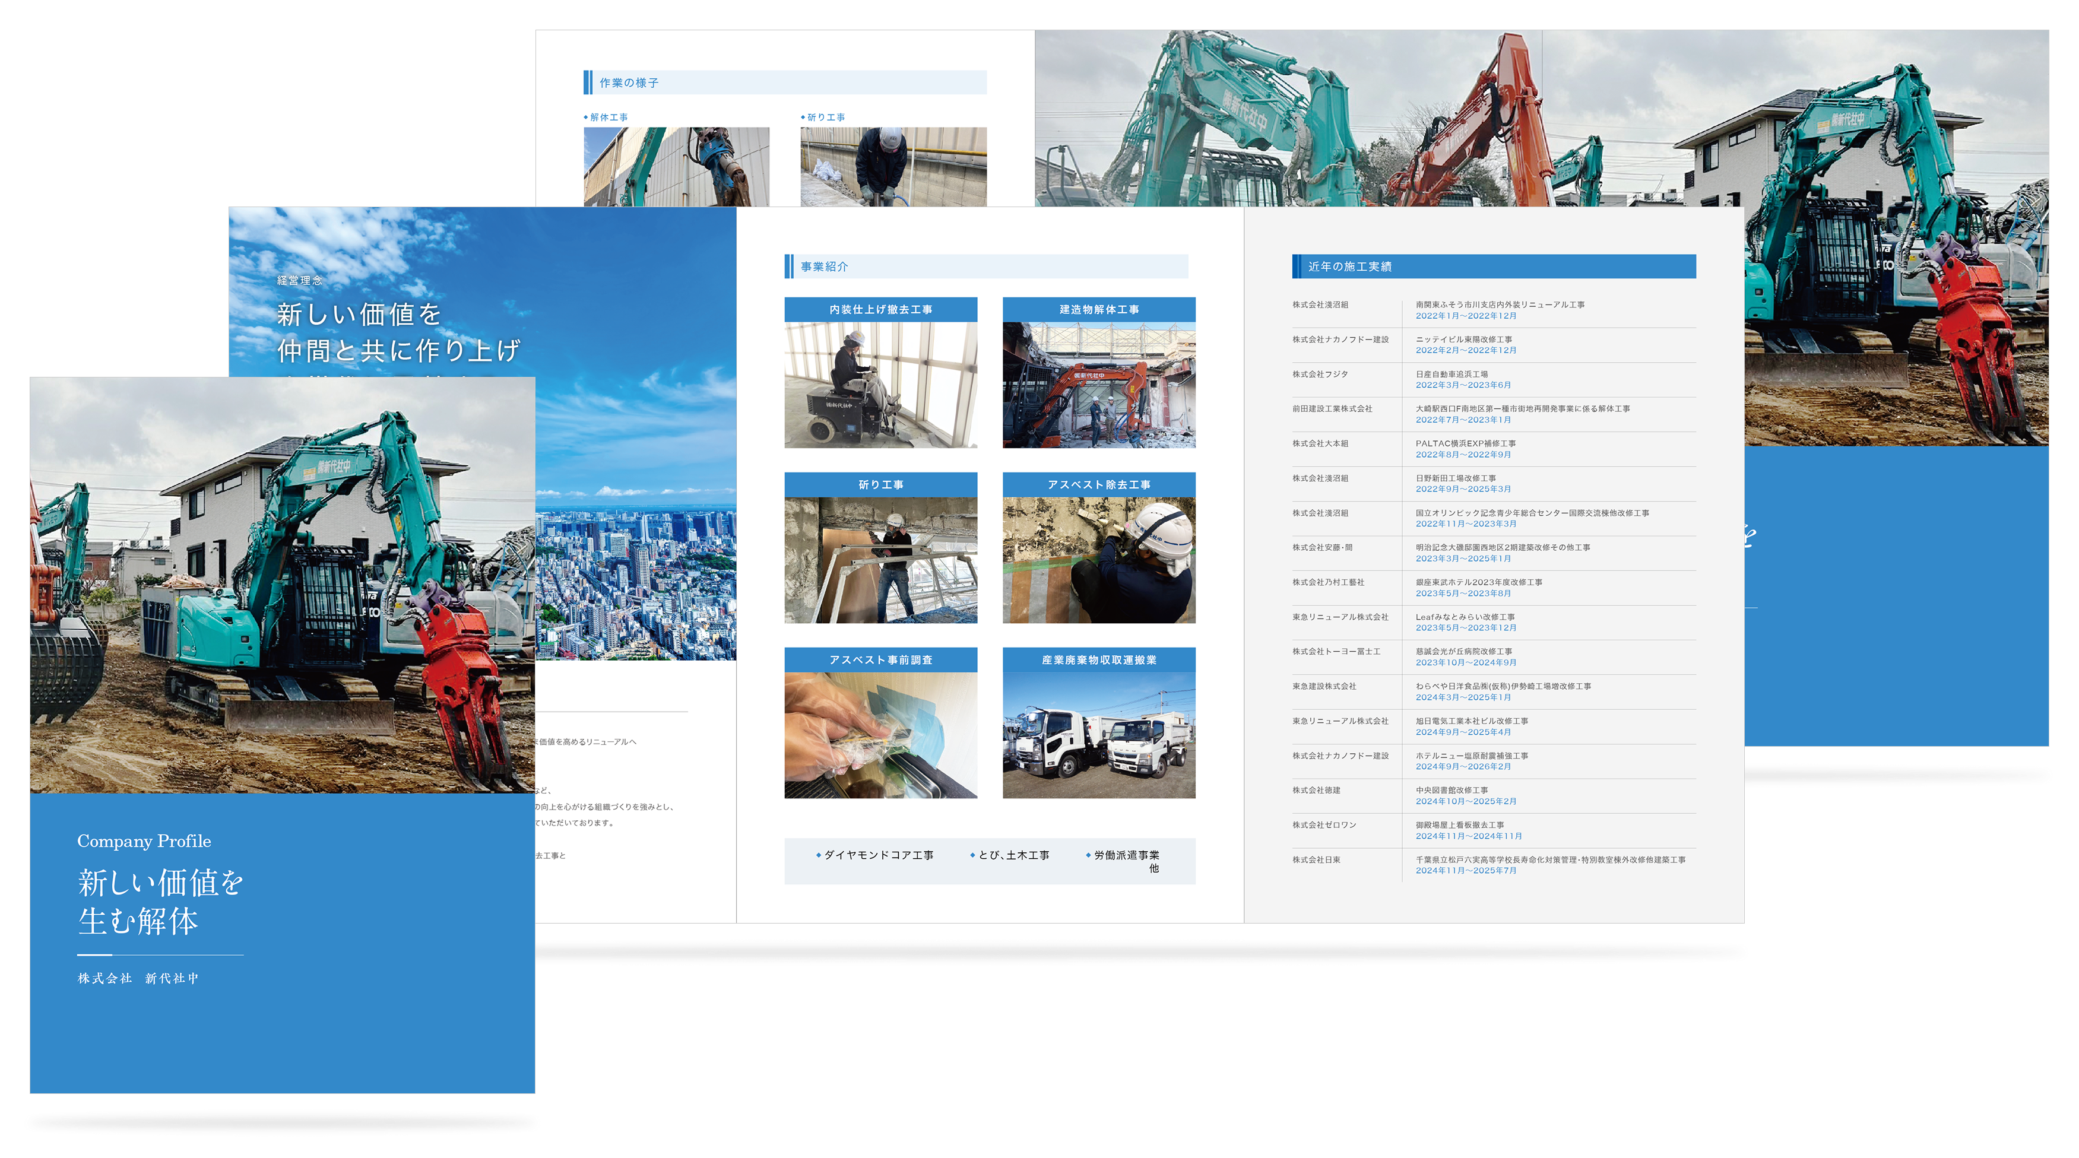Click the ダイヤモンドコア工事 bullet item
Screen dimensions: 2079x1158
[877, 855]
